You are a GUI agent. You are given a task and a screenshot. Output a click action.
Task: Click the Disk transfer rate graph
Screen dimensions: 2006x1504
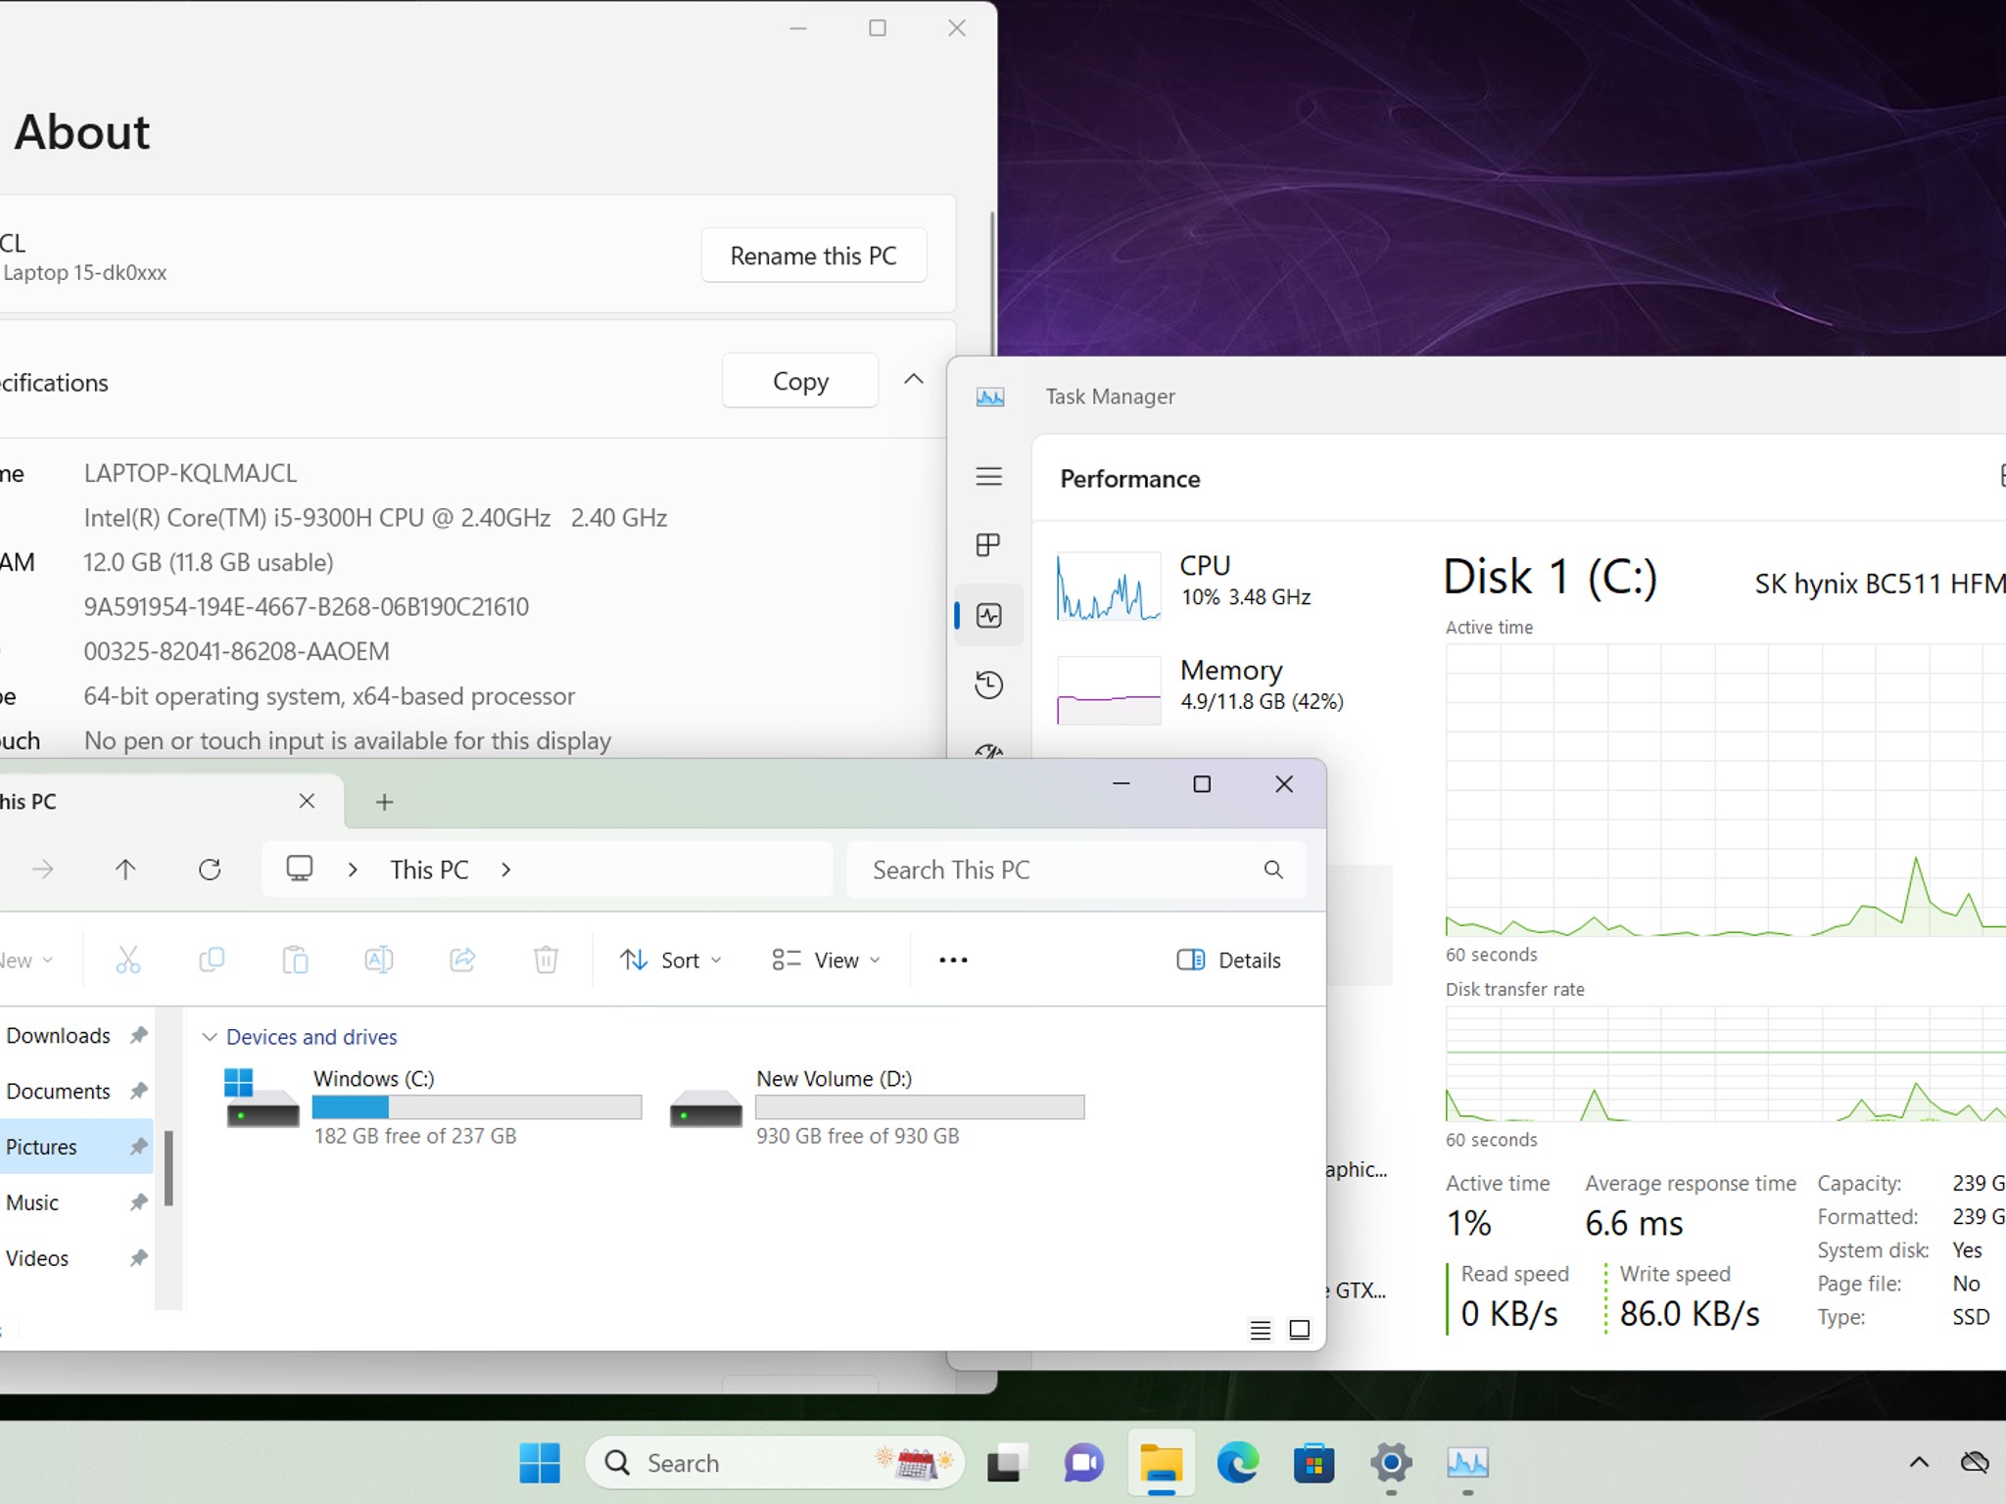[x=1726, y=1064]
